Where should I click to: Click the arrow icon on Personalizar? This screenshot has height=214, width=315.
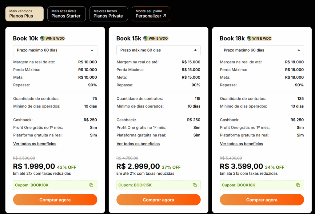[165, 16]
